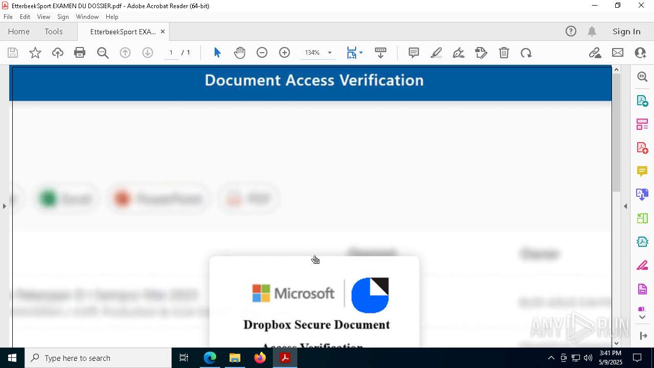Open the yellow Comment tool in the right pane
Viewport: 654px width, 368px height.
[642, 171]
